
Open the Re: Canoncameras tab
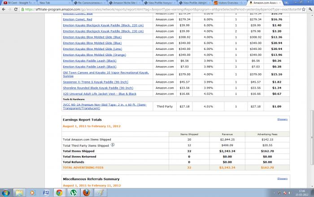90,3
